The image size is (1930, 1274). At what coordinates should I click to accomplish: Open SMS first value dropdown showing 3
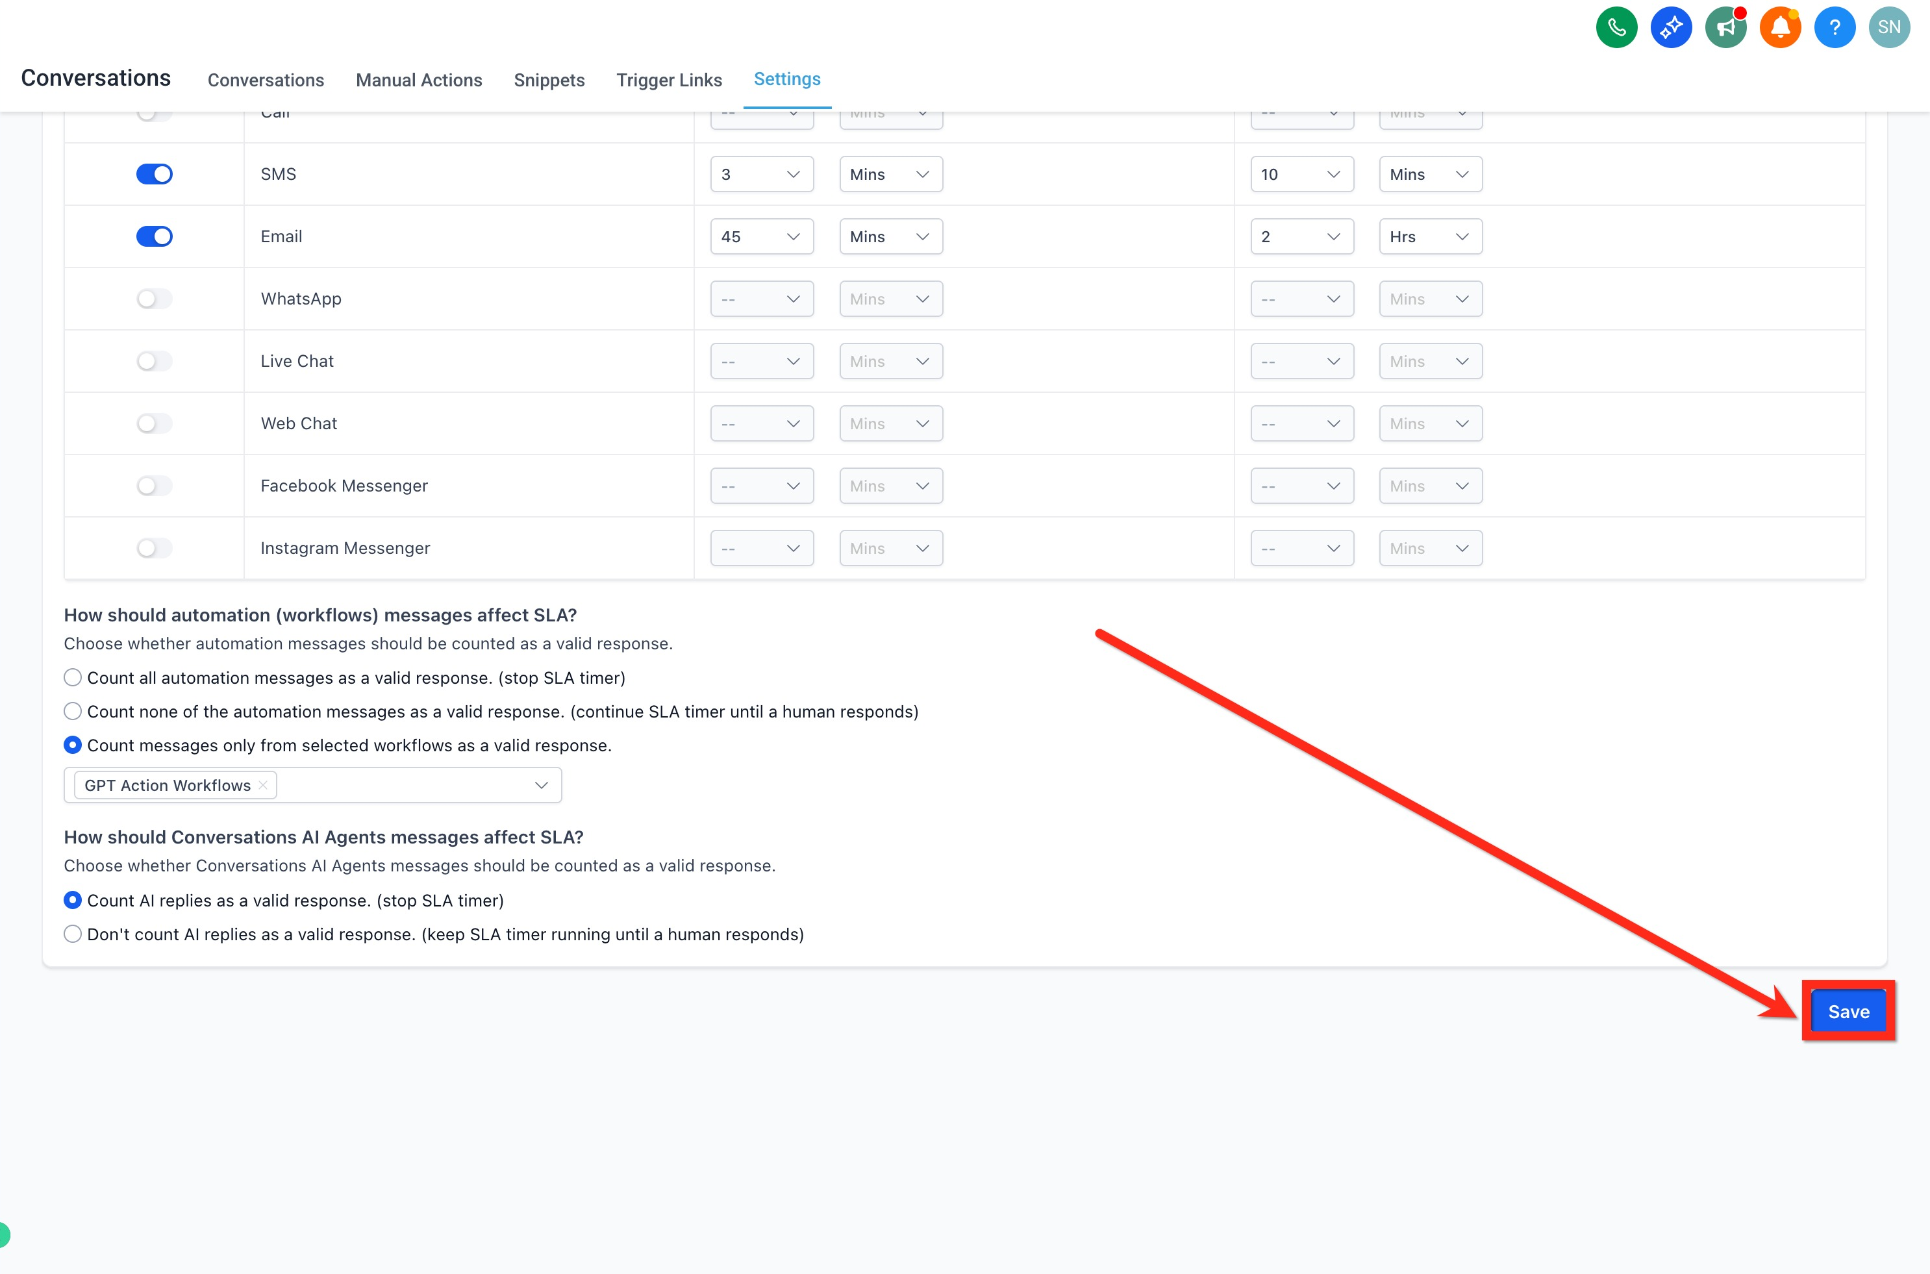point(762,174)
